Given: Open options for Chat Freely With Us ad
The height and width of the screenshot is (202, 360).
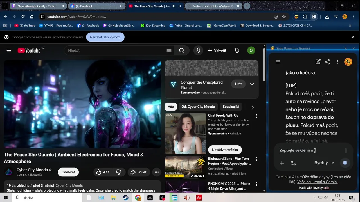Looking at the screenshot, I should (256, 116).
